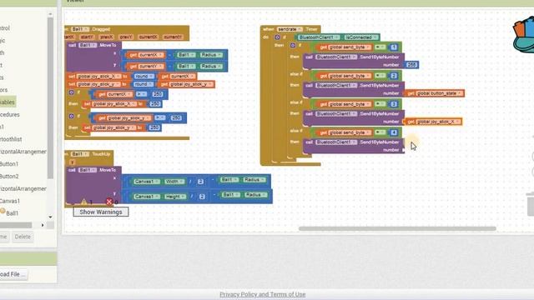Click mutator gear on the joy_stick_y comparison if block
The height and width of the screenshot is (300, 534).
[71, 116]
